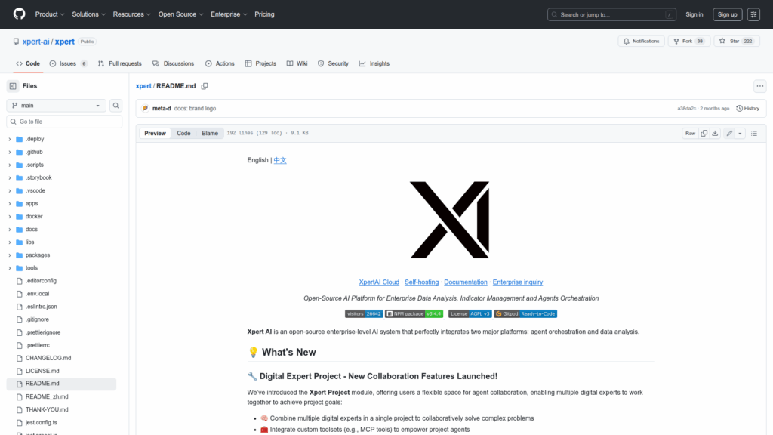Expand the Solutions menu
This screenshot has width=773, height=435.
(89, 14)
